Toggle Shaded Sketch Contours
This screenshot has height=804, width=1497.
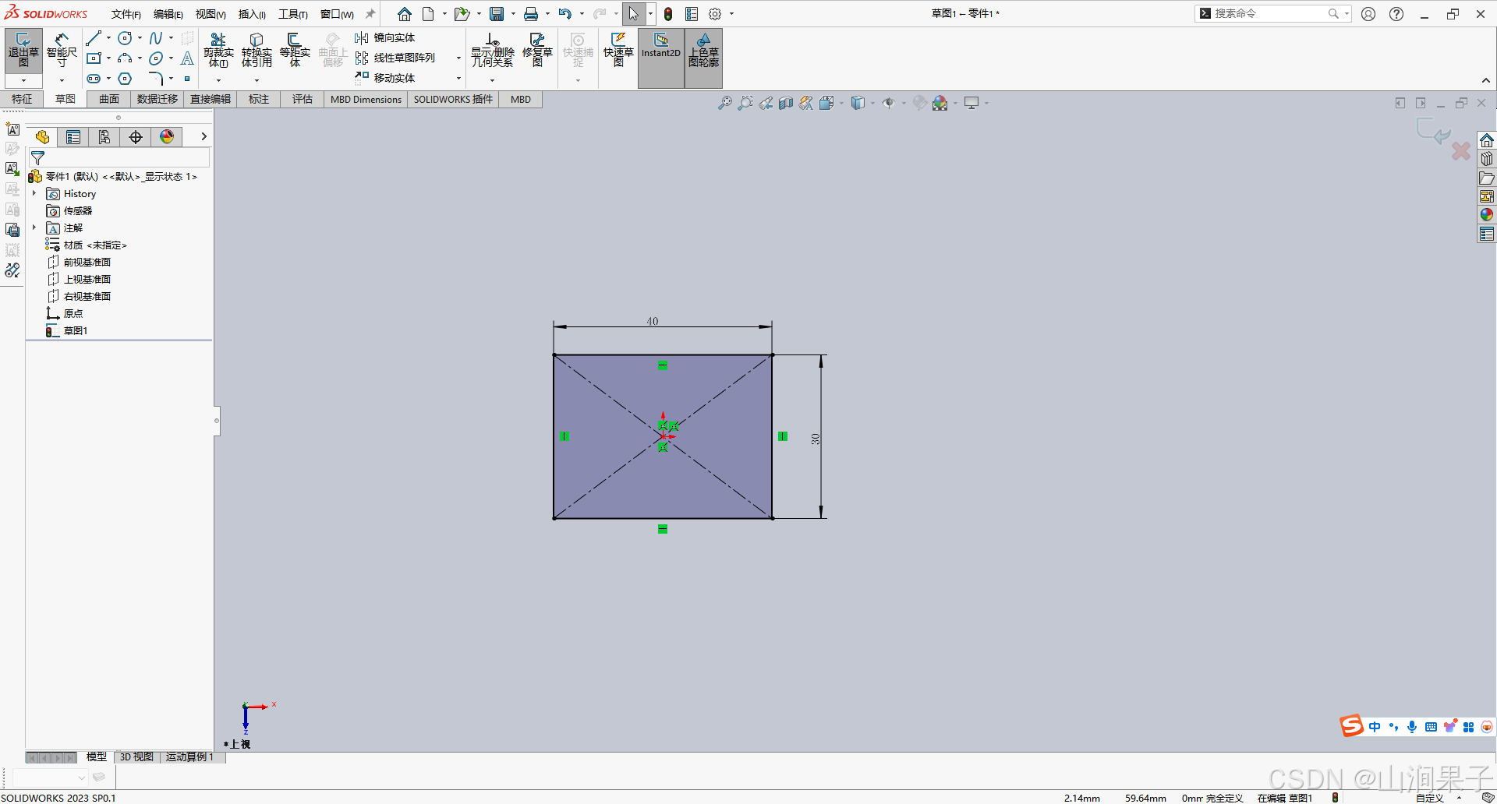point(703,51)
